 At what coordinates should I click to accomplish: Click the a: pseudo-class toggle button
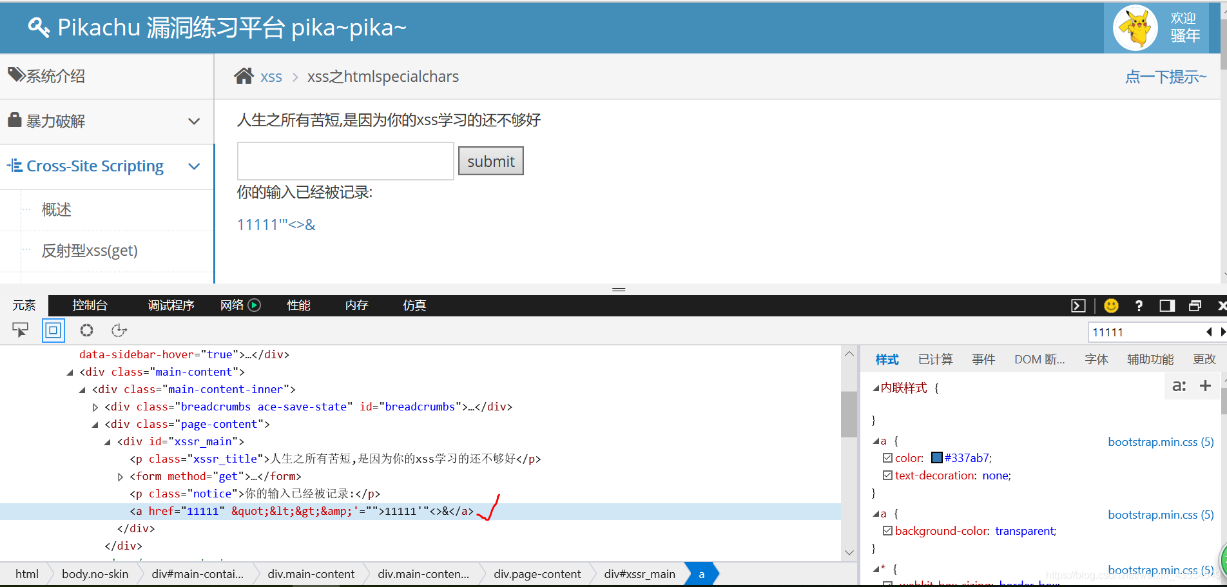coord(1179,386)
